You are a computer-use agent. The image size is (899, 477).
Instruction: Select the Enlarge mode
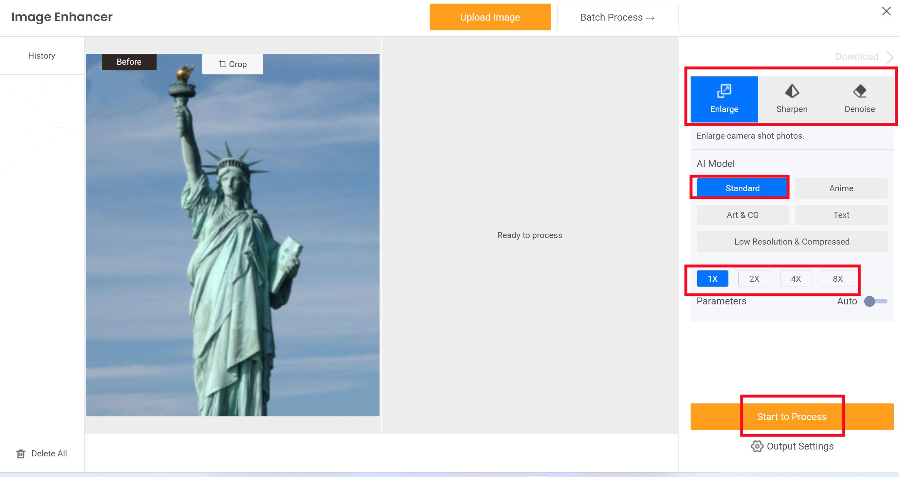click(724, 99)
